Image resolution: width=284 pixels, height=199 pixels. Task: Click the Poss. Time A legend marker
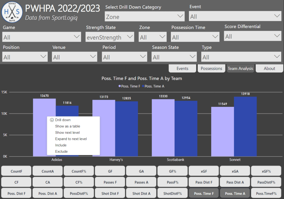pyautogui.click(x=143, y=86)
